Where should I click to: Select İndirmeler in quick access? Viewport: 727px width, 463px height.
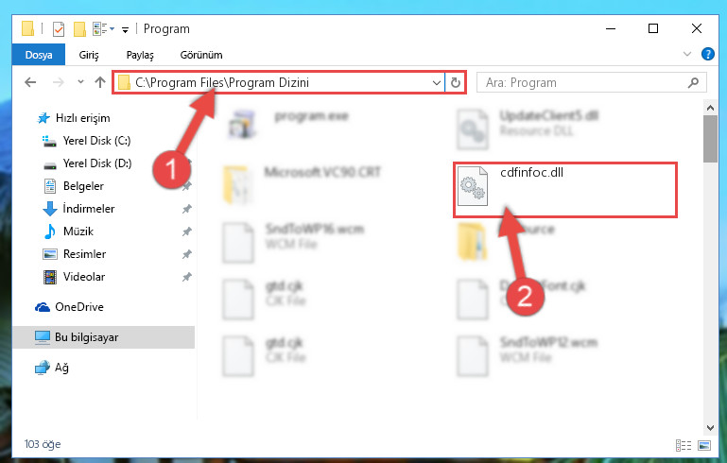(89, 209)
